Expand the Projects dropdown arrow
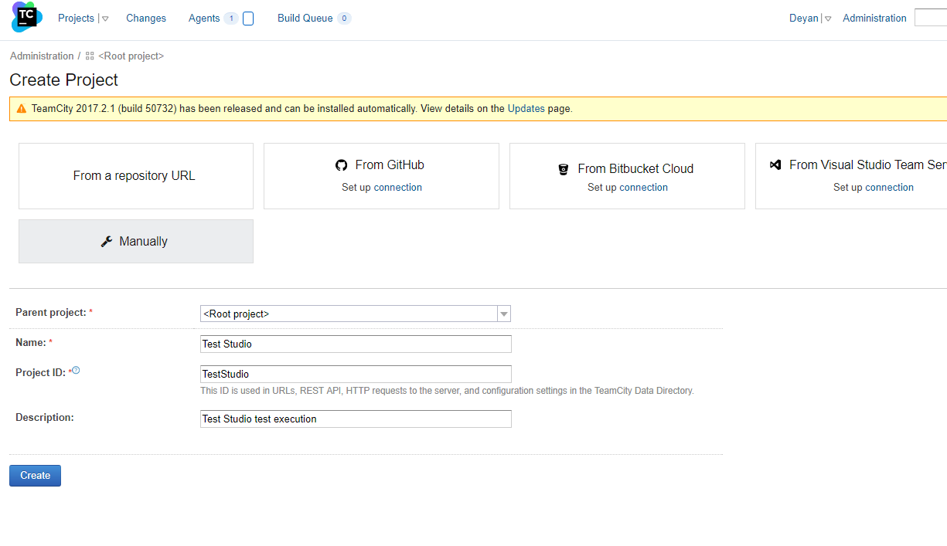The width and height of the screenshot is (947, 546). 105,19
